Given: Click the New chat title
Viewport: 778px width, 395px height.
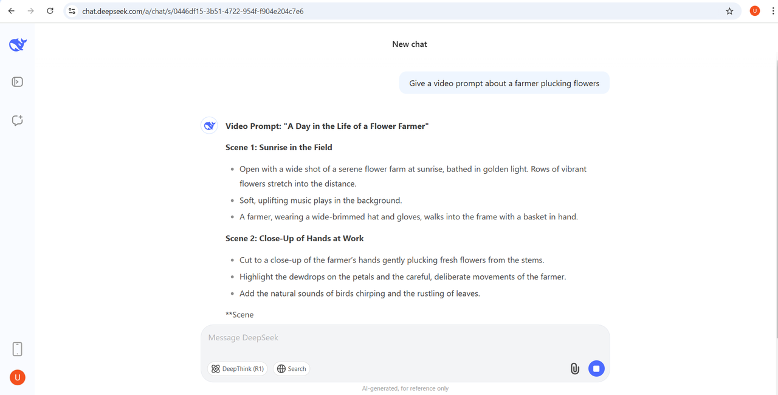Looking at the screenshot, I should [410, 44].
